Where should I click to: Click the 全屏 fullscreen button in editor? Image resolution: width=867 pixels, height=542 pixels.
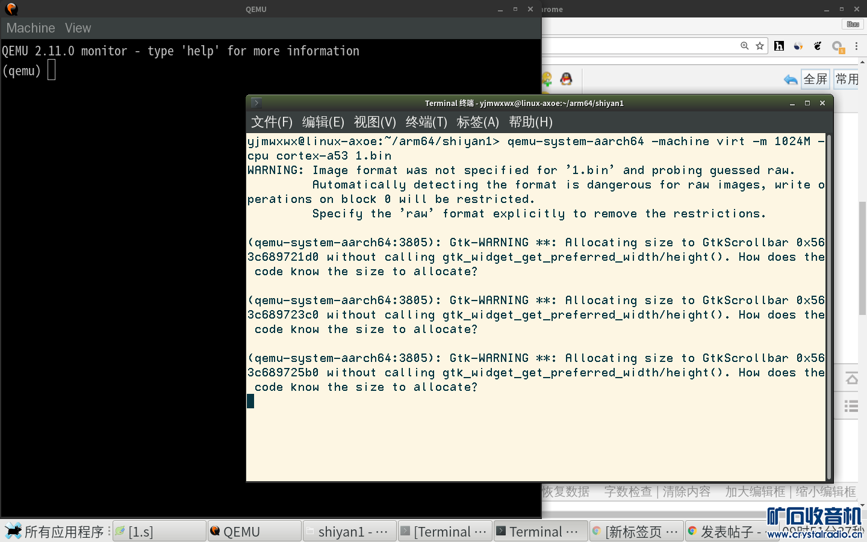point(815,79)
